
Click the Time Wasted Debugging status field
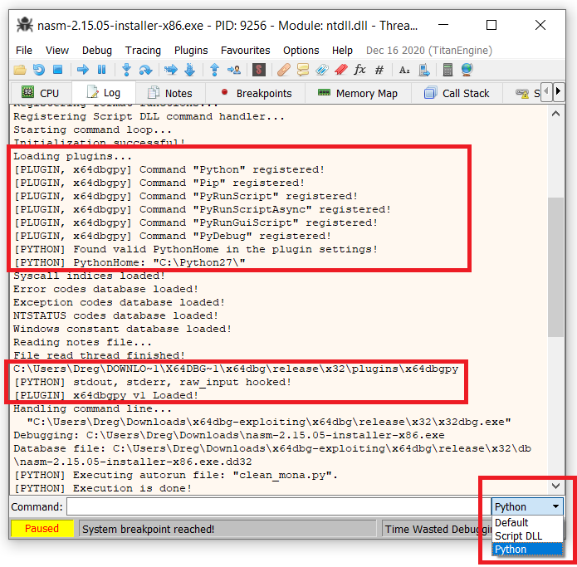pyautogui.click(x=438, y=529)
